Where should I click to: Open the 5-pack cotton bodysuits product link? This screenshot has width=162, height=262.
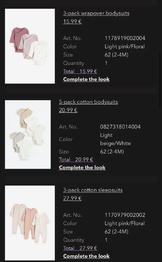[x=88, y=102]
